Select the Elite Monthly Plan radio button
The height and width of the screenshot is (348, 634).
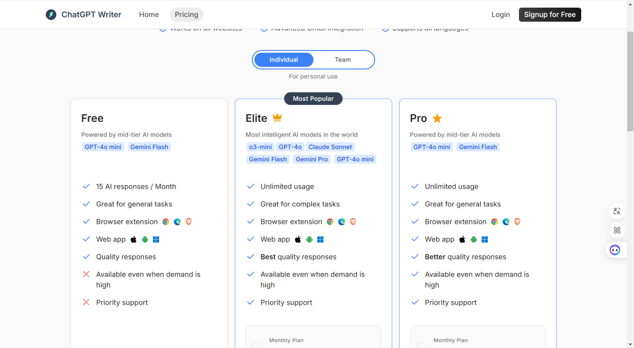pos(257,345)
